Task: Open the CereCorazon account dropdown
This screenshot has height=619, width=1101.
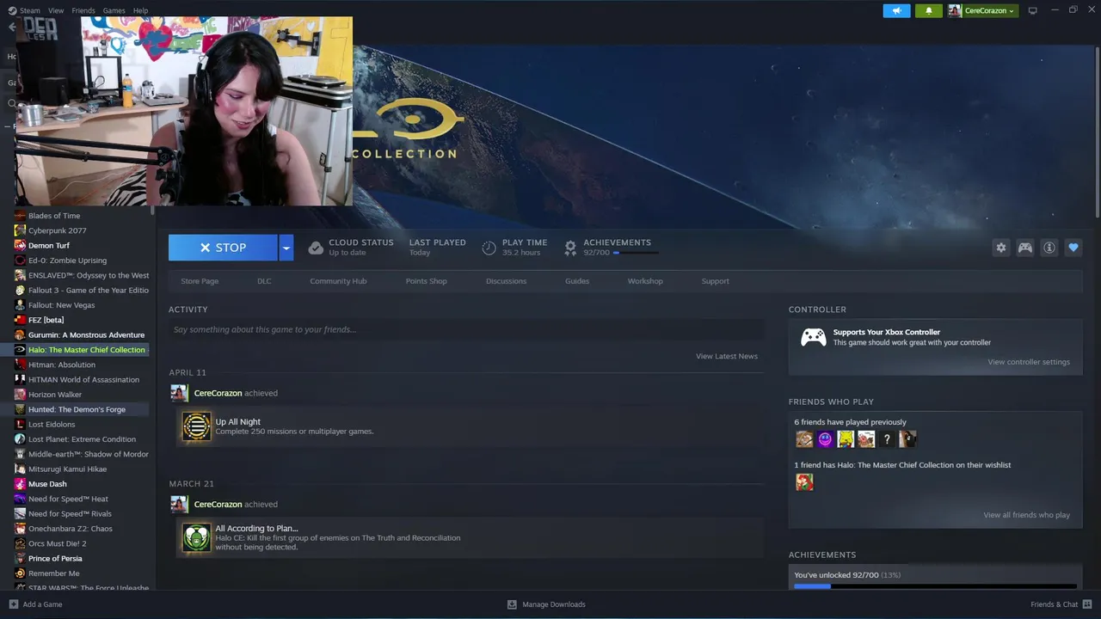Action: pos(982,11)
